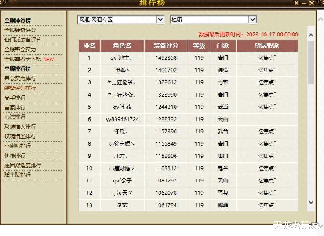Open 高手排行 ranking
This screenshot has height=236, width=324.
point(15,97)
